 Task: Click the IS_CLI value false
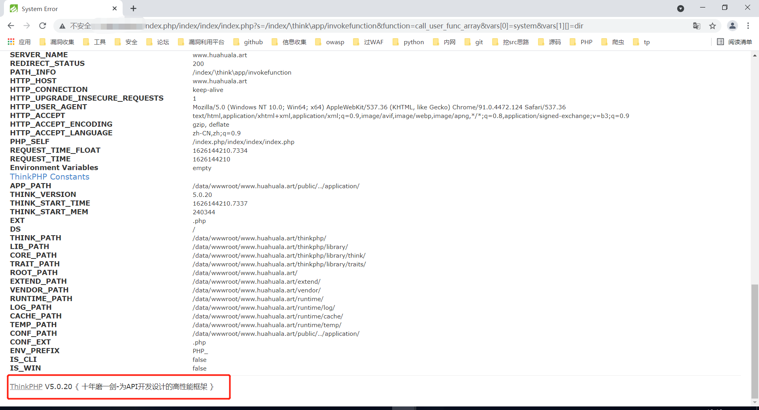200,360
